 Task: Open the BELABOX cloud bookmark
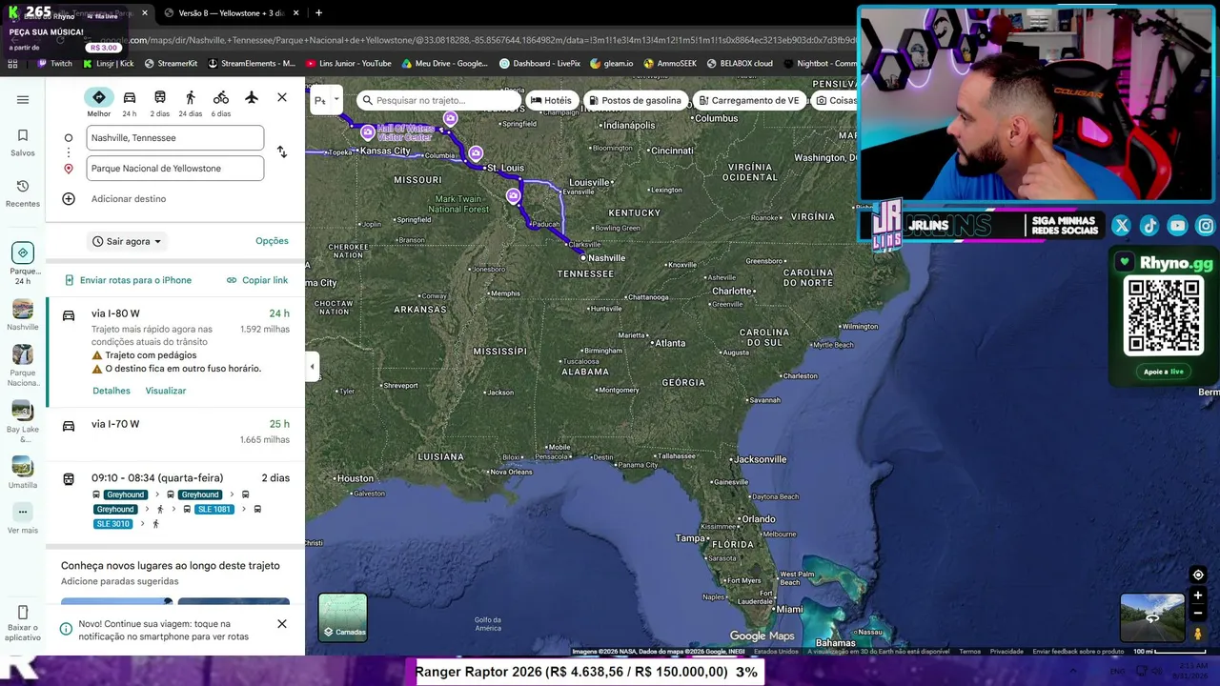pyautogui.click(x=740, y=64)
